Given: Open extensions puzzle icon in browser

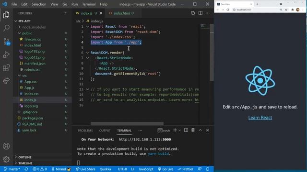Looking at the screenshot, I should click(293, 10).
